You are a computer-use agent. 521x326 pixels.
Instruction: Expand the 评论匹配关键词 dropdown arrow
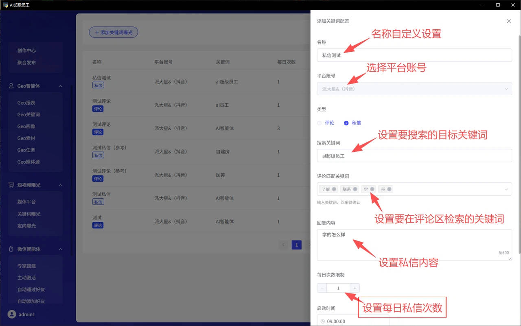click(x=506, y=189)
